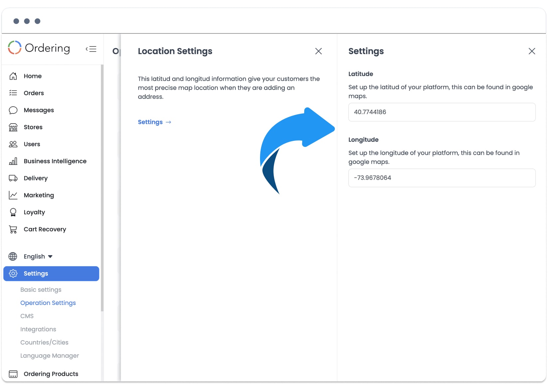This screenshot has height=387, width=548.
Task: Open the CMS submenu item
Action: click(27, 316)
